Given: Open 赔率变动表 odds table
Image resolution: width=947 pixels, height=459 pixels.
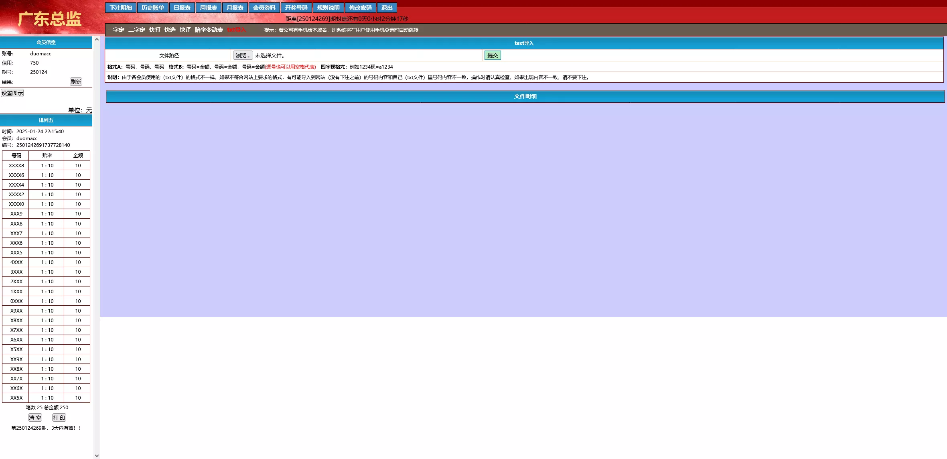Looking at the screenshot, I should click(209, 30).
